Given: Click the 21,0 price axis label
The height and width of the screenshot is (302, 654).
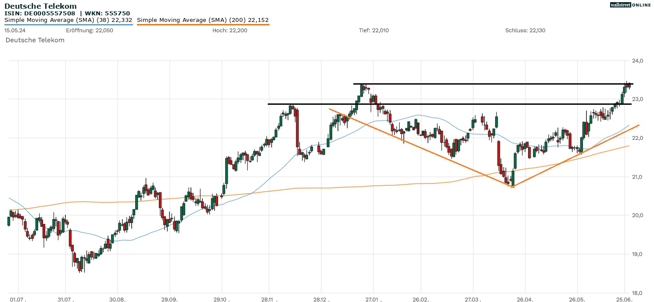Looking at the screenshot, I should coord(637,177).
